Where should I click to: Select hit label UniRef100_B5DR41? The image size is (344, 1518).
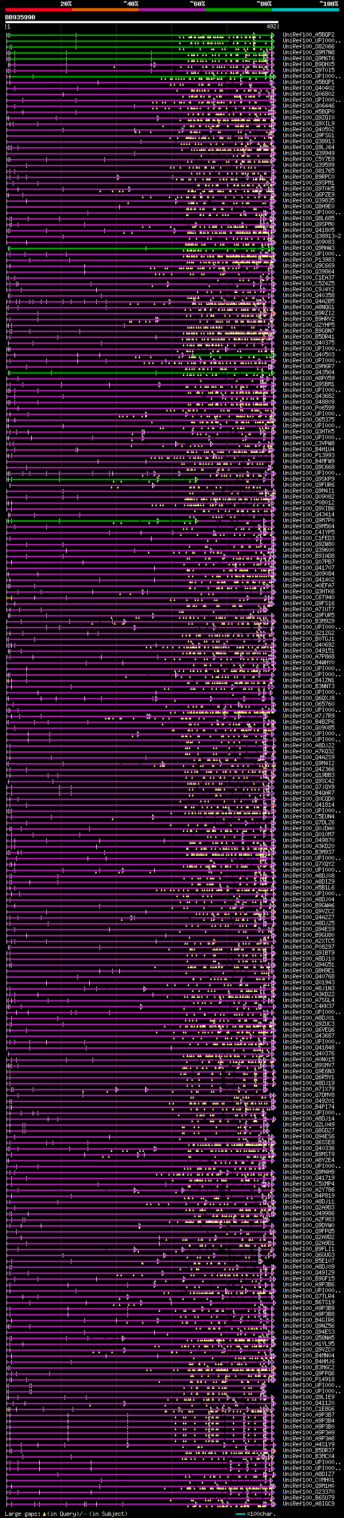coord(309,337)
